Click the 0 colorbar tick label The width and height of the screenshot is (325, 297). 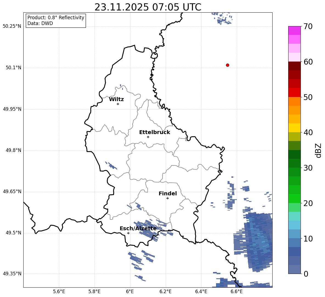point(306,274)
